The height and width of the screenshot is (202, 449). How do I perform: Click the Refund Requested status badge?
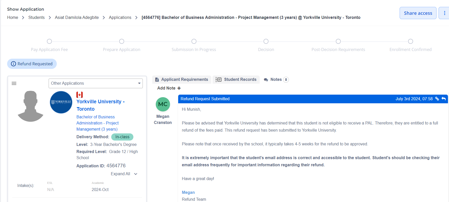click(x=32, y=64)
